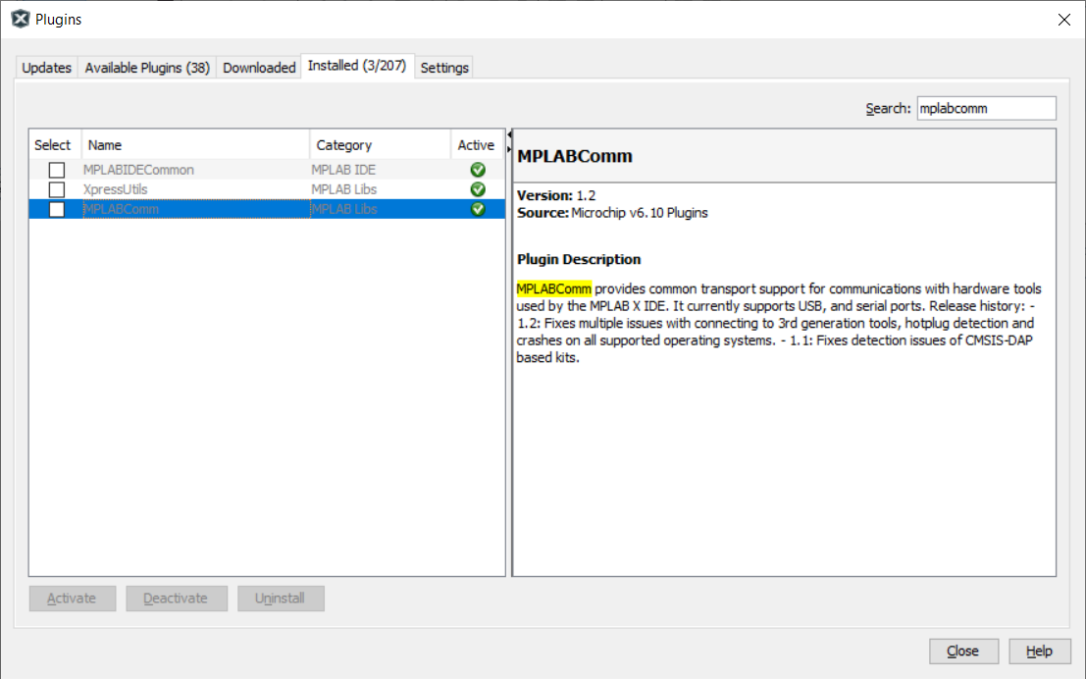Screen dimensions: 1086x679
Task: Sort plugins by the Category column header
Action: pyautogui.click(x=380, y=145)
